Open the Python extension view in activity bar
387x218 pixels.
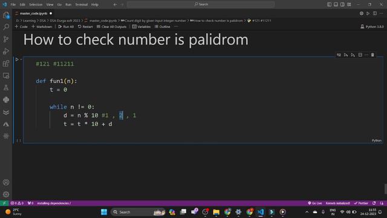point(6,100)
